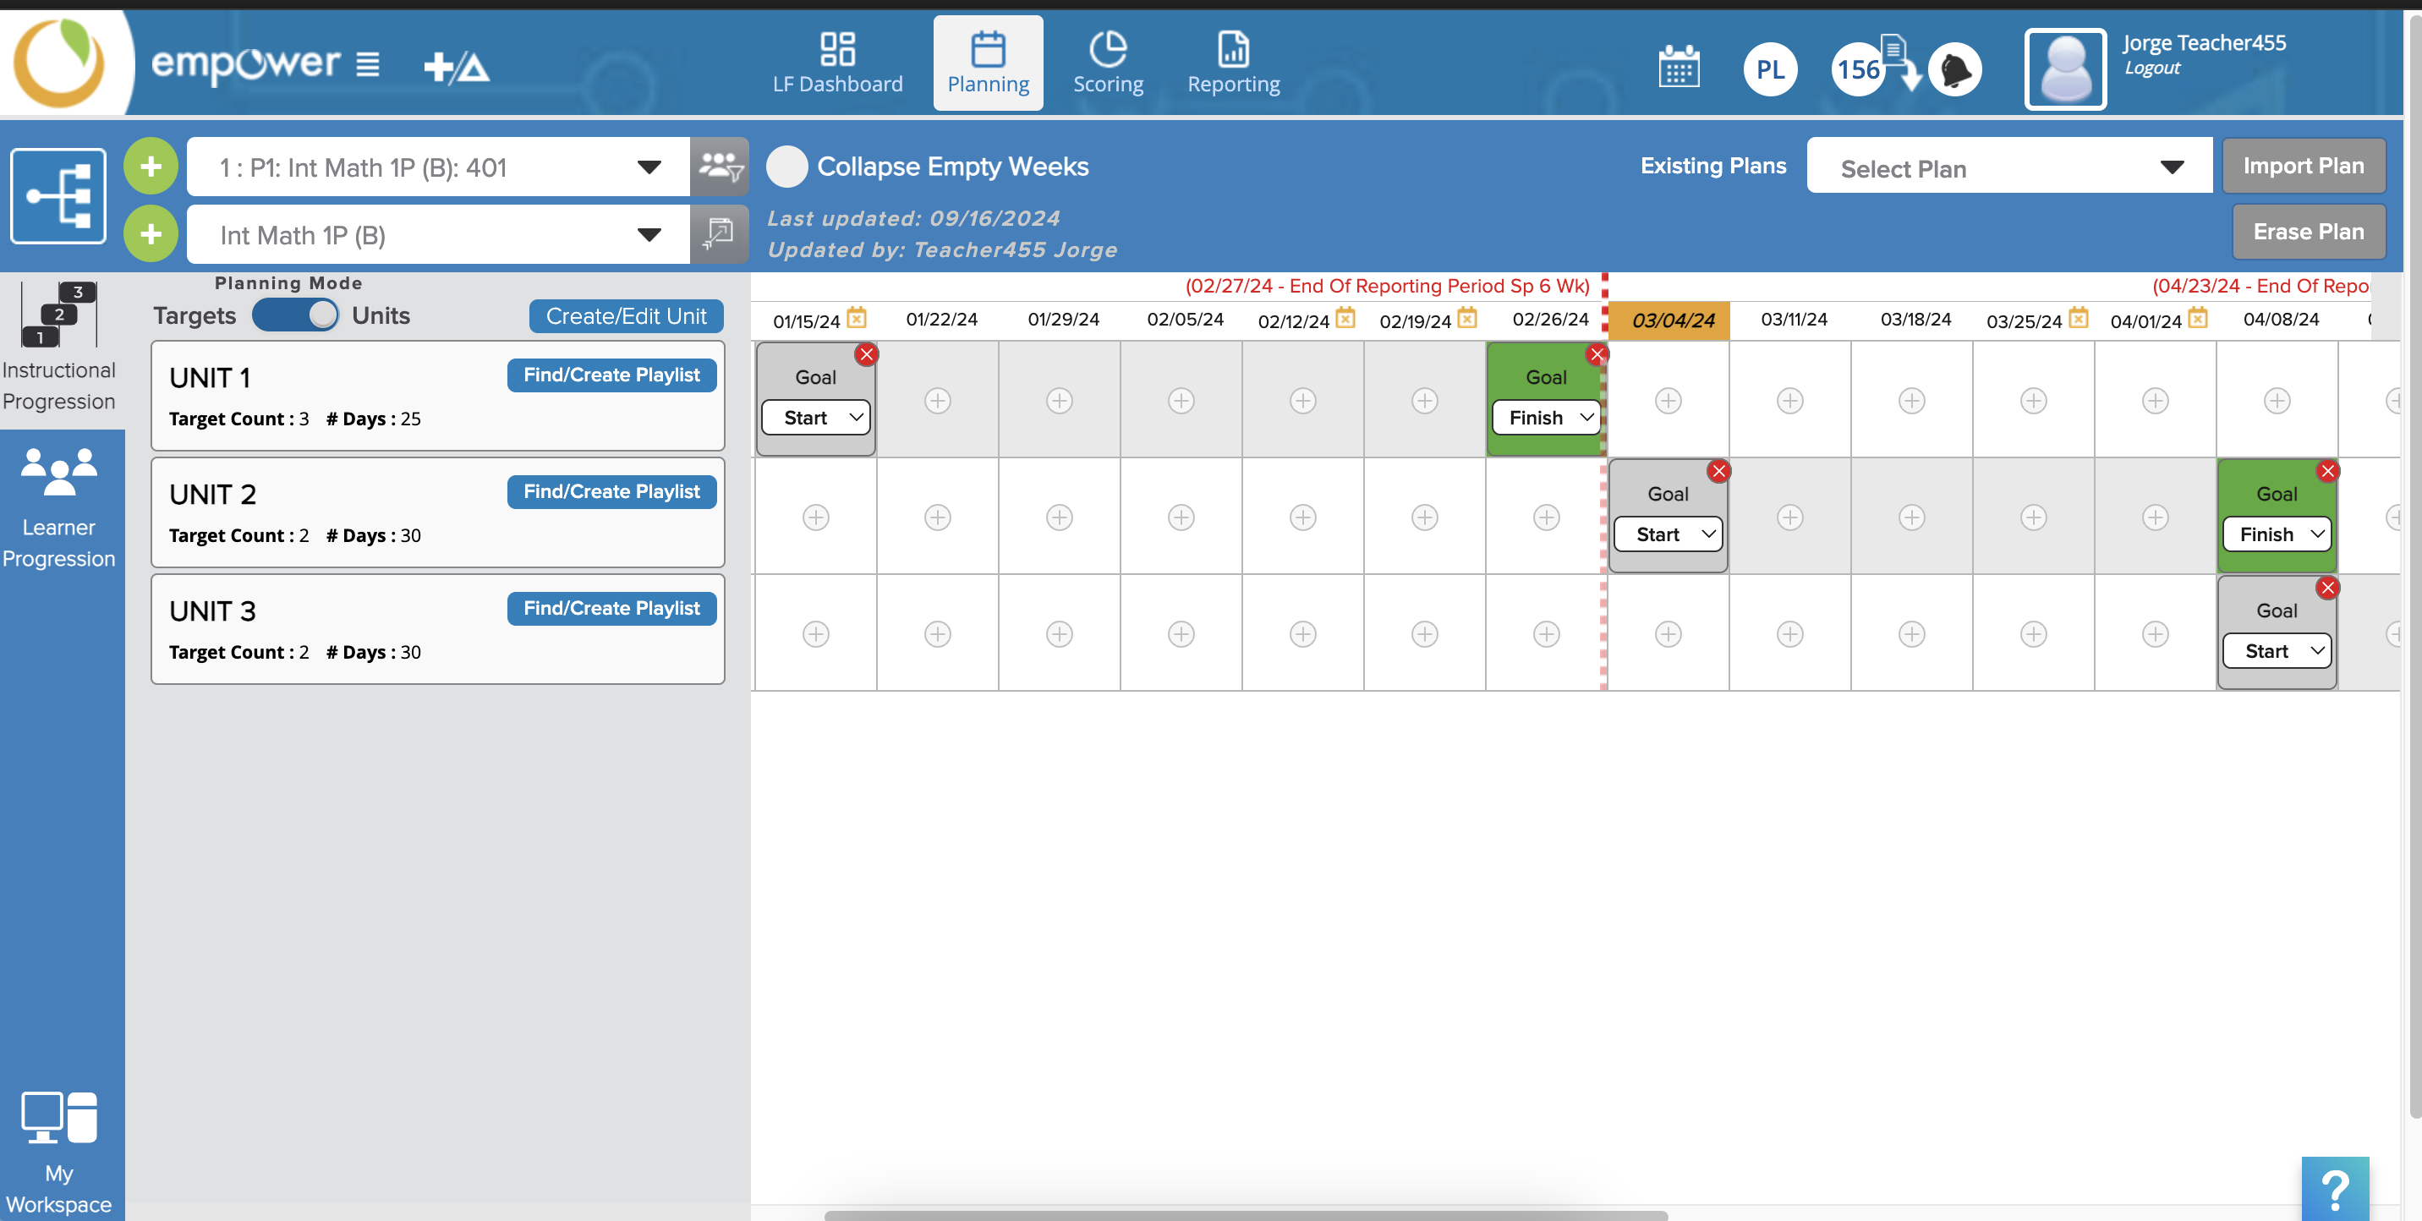Go to the Reporting tab
The image size is (2422, 1221).
click(x=1233, y=63)
